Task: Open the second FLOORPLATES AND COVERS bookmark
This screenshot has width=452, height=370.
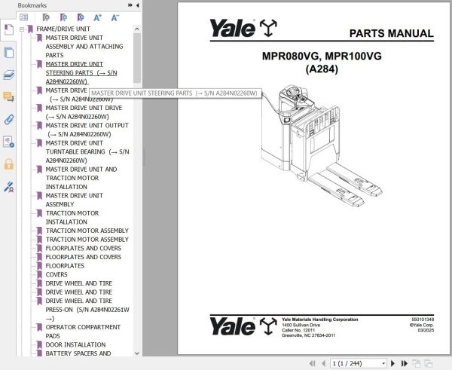Action: (x=84, y=257)
